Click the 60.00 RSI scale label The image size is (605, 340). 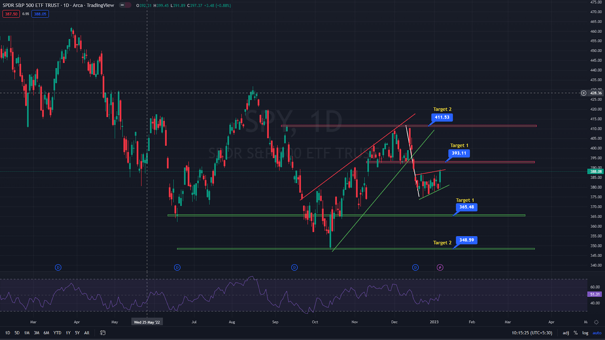pyautogui.click(x=595, y=287)
